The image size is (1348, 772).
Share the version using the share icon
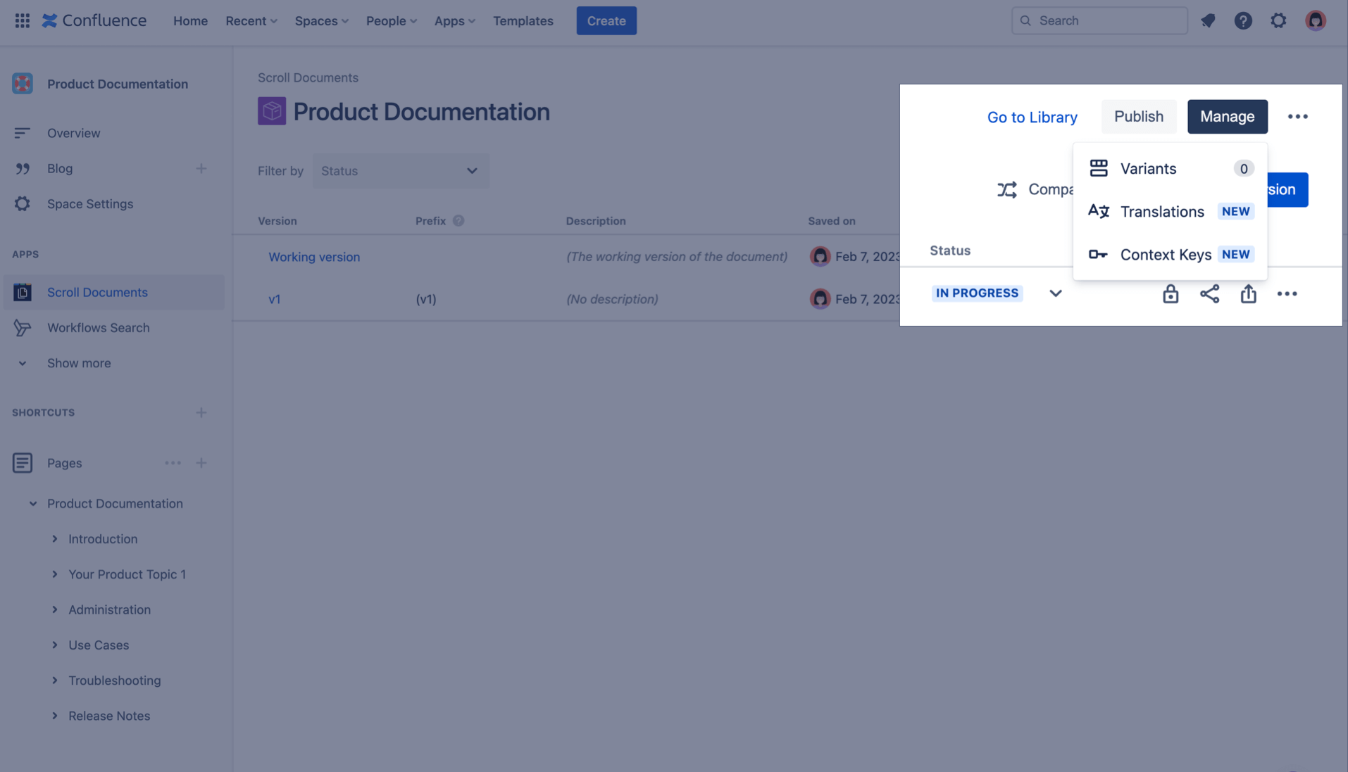[1210, 293]
